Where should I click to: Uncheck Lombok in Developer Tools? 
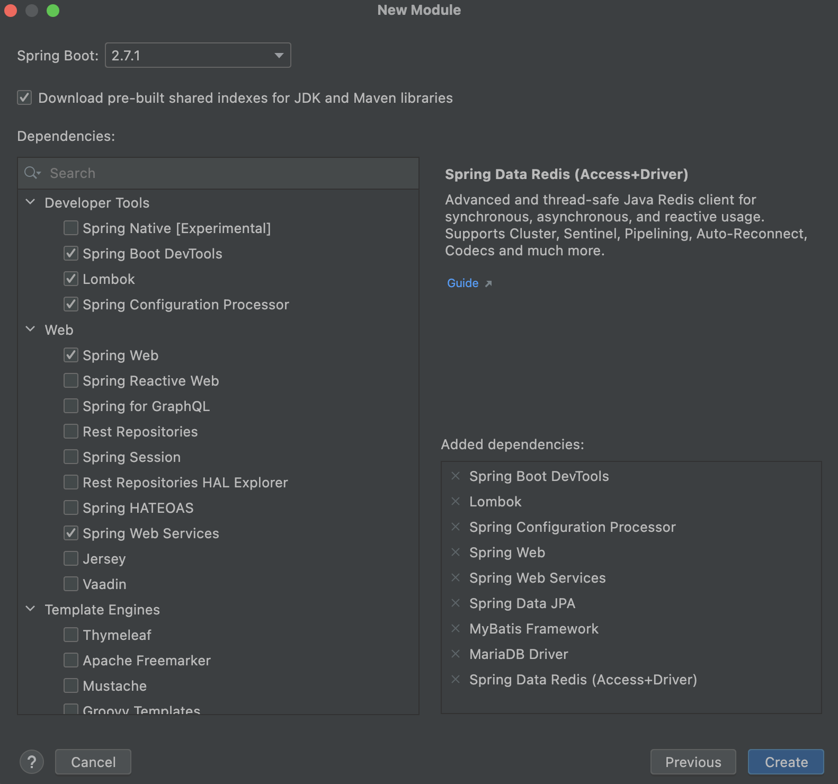[71, 279]
